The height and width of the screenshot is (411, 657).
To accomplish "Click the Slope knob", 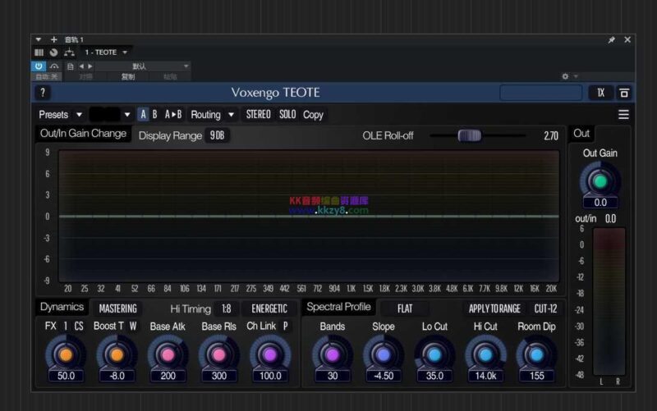I will click(x=384, y=355).
